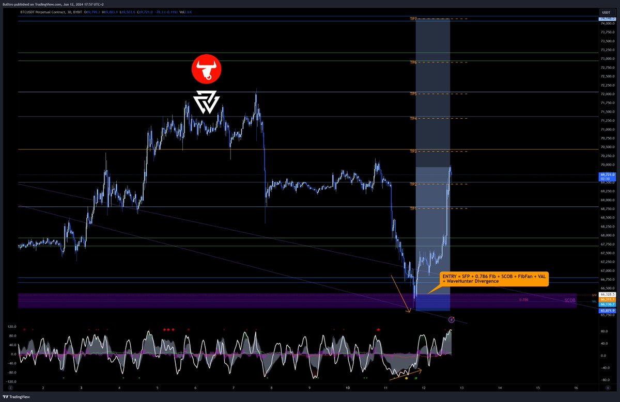Click the 0.786 Fib level label
The width and height of the screenshot is (620, 402).
point(524,299)
